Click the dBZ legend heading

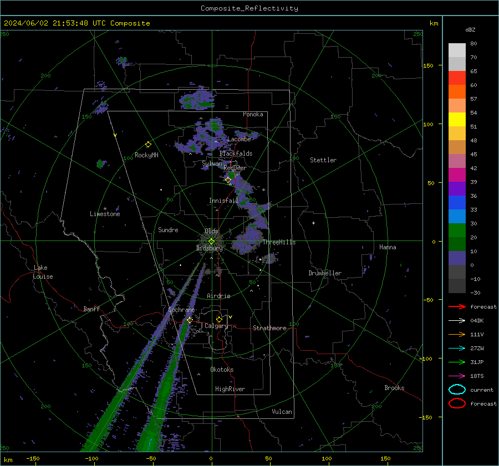click(470, 29)
